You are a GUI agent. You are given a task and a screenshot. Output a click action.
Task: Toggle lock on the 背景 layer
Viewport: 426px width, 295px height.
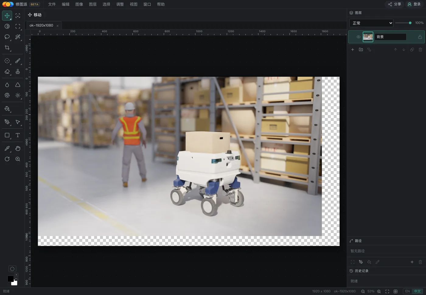[x=420, y=37]
